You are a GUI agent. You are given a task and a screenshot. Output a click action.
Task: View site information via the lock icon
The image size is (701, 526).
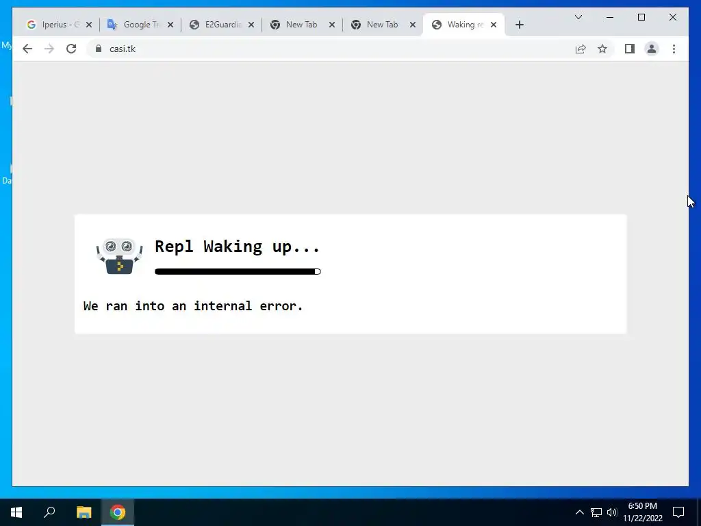point(99,49)
